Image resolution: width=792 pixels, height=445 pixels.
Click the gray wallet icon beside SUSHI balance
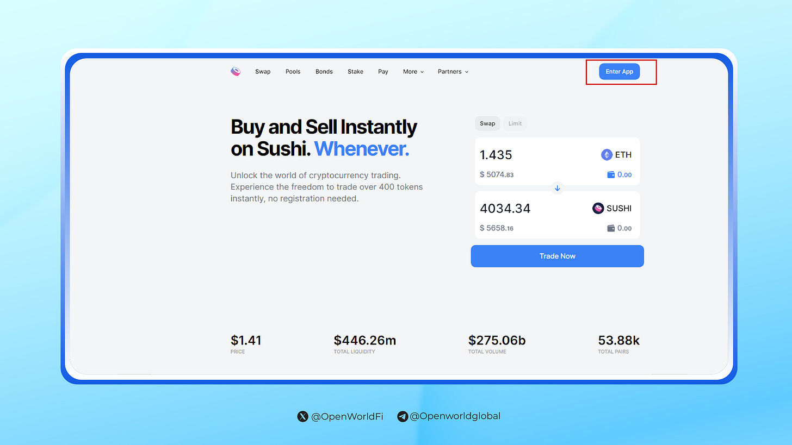coord(611,228)
